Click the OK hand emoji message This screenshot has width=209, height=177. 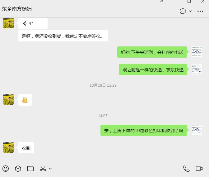(25, 100)
